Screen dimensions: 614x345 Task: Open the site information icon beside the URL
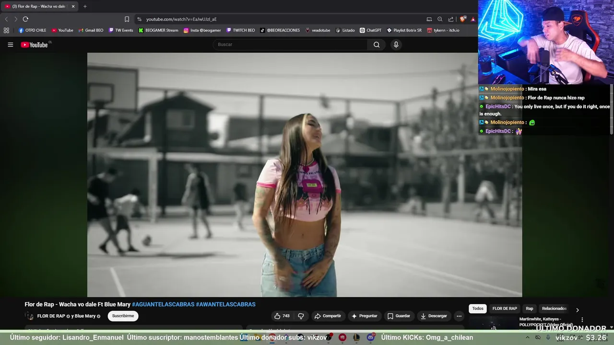point(139,19)
